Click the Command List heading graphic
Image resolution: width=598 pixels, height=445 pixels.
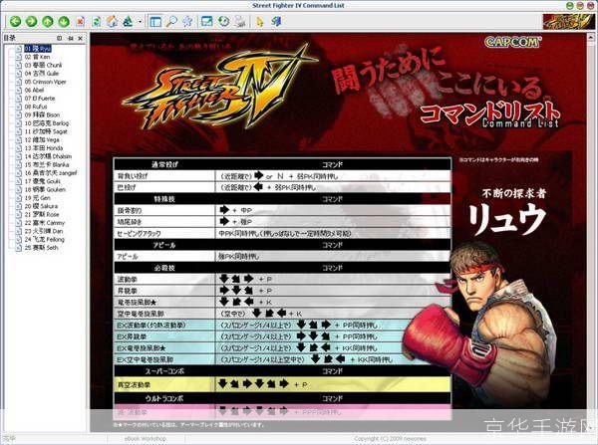pos(489,115)
